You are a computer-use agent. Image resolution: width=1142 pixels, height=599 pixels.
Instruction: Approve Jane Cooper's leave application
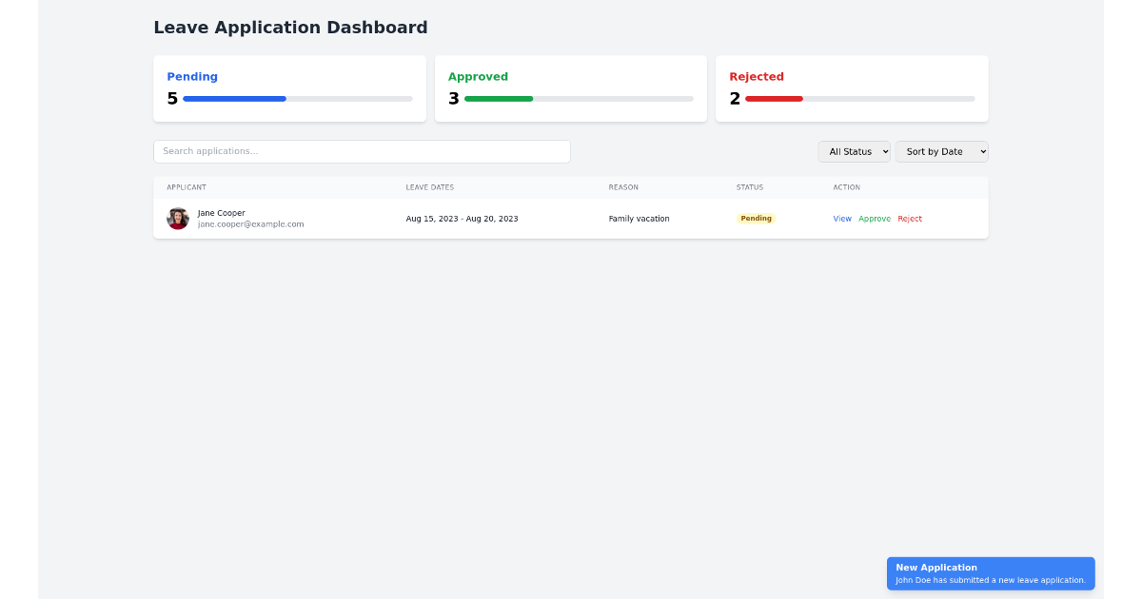pos(874,219)
